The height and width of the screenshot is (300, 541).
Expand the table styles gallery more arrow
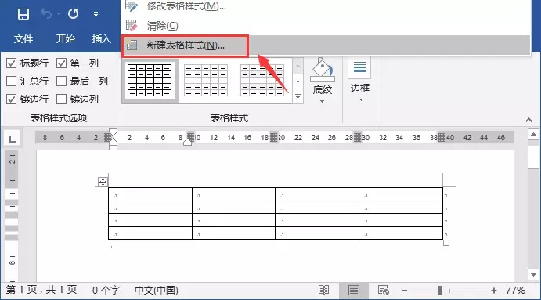[x=298, y=96]
